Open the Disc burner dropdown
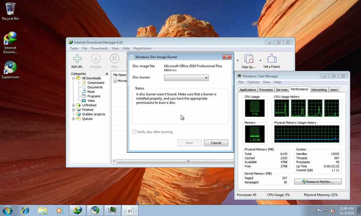This screenshot has height=216, width=361. [186, 78]
